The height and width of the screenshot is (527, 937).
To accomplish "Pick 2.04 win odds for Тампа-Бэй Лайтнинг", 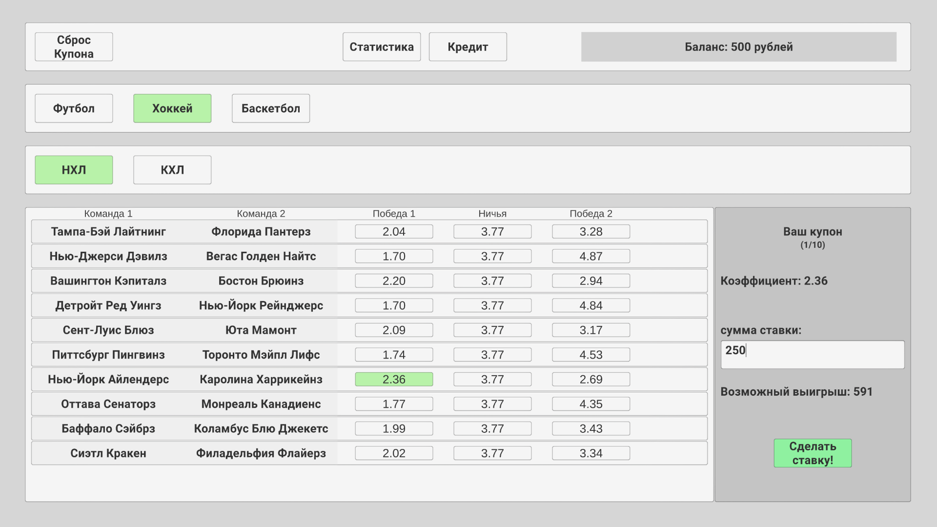I will click(394, 232).
